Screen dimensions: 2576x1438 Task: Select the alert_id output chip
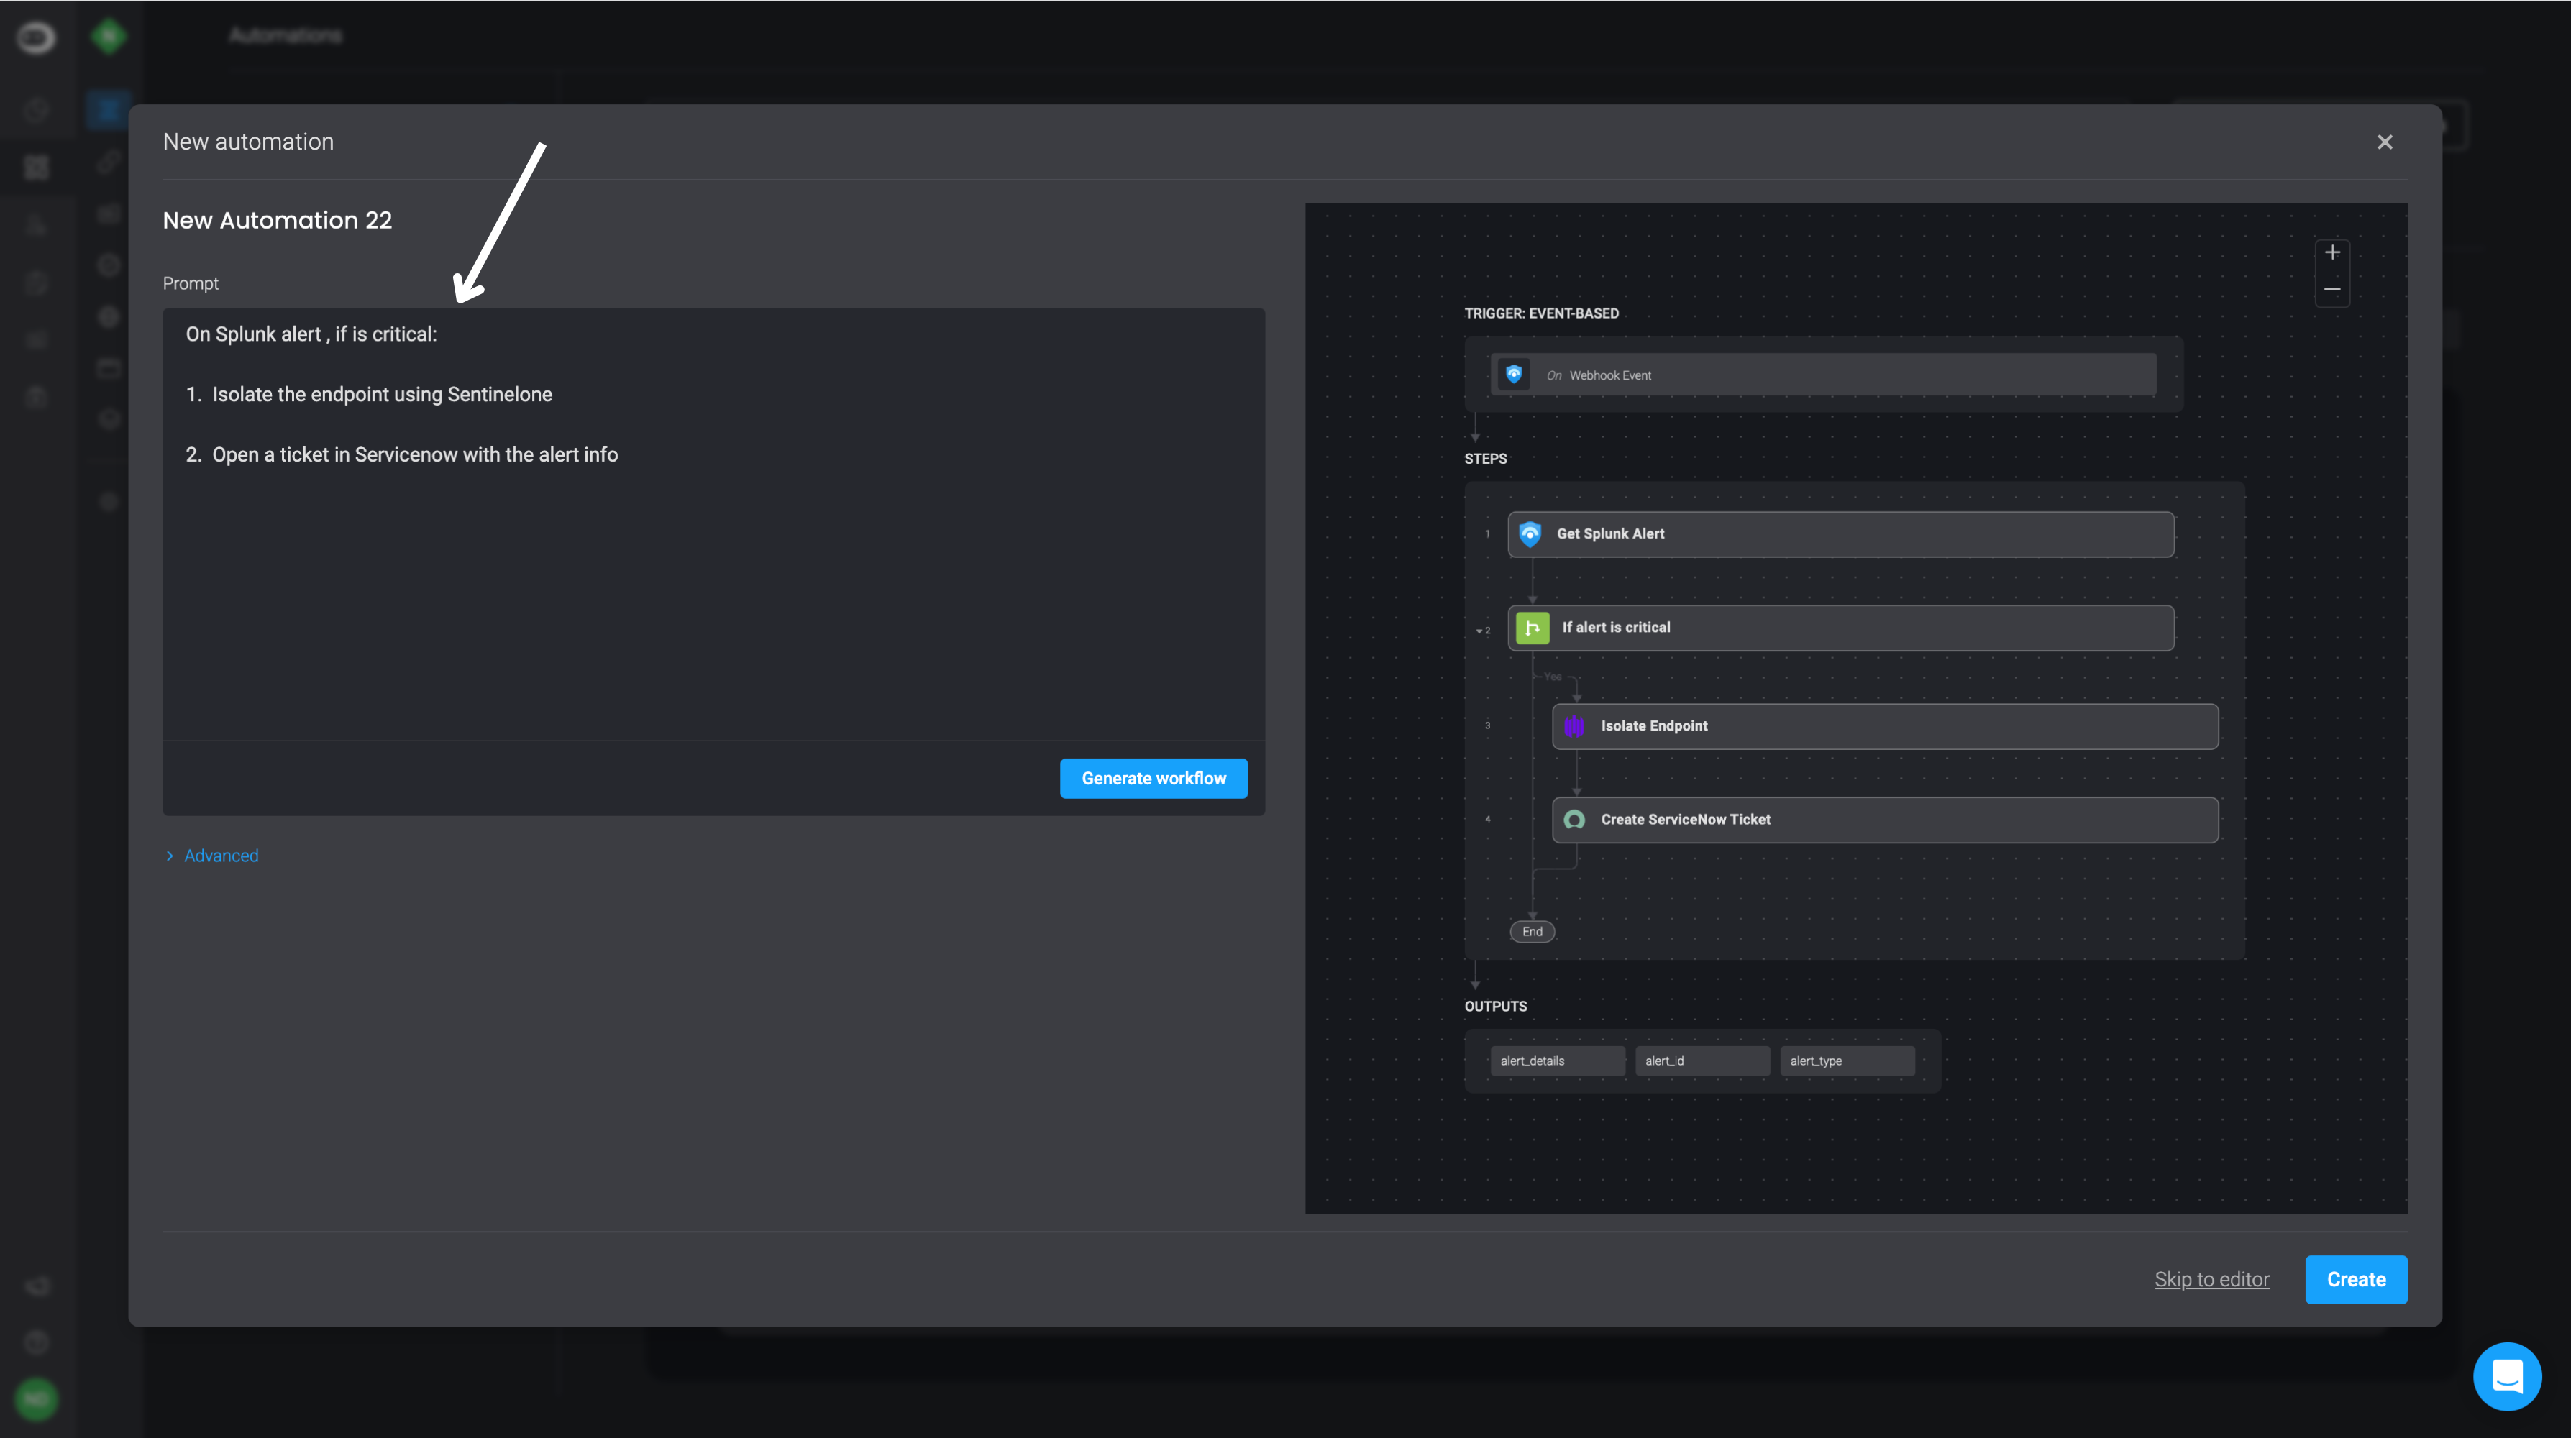1704,1062
